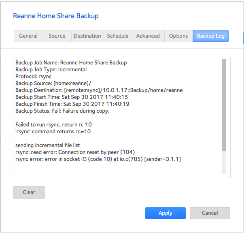This screenshot has width=244, height=233.
Task: Select the Backup Log tab
Action: (x=211, y=36)
